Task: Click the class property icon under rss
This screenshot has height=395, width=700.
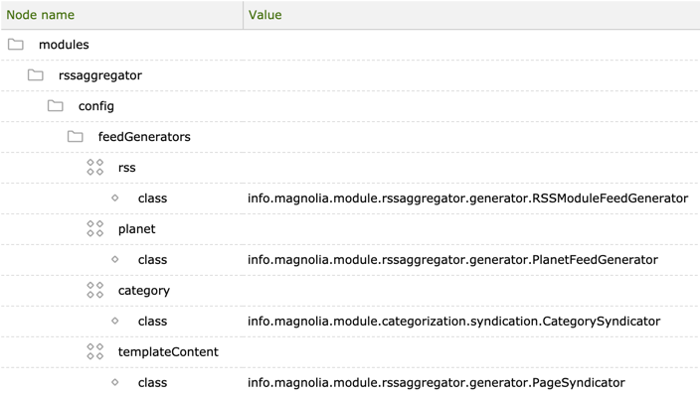Action: [115, 197]
